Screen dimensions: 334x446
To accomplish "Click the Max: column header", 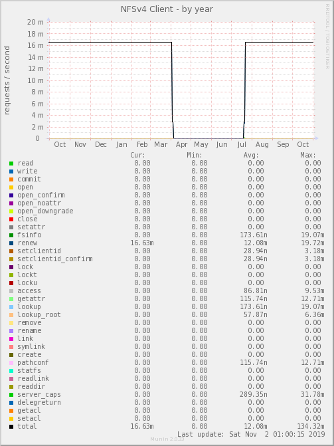I will pos(308,156).
